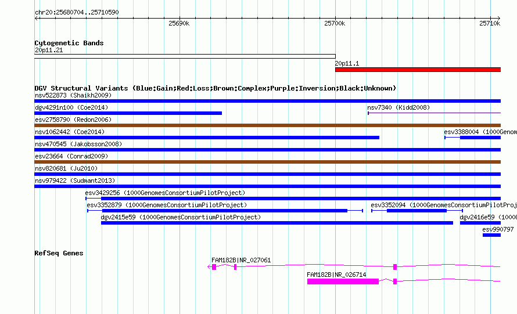Click the 25700k ruler tick label

[335, 23]
